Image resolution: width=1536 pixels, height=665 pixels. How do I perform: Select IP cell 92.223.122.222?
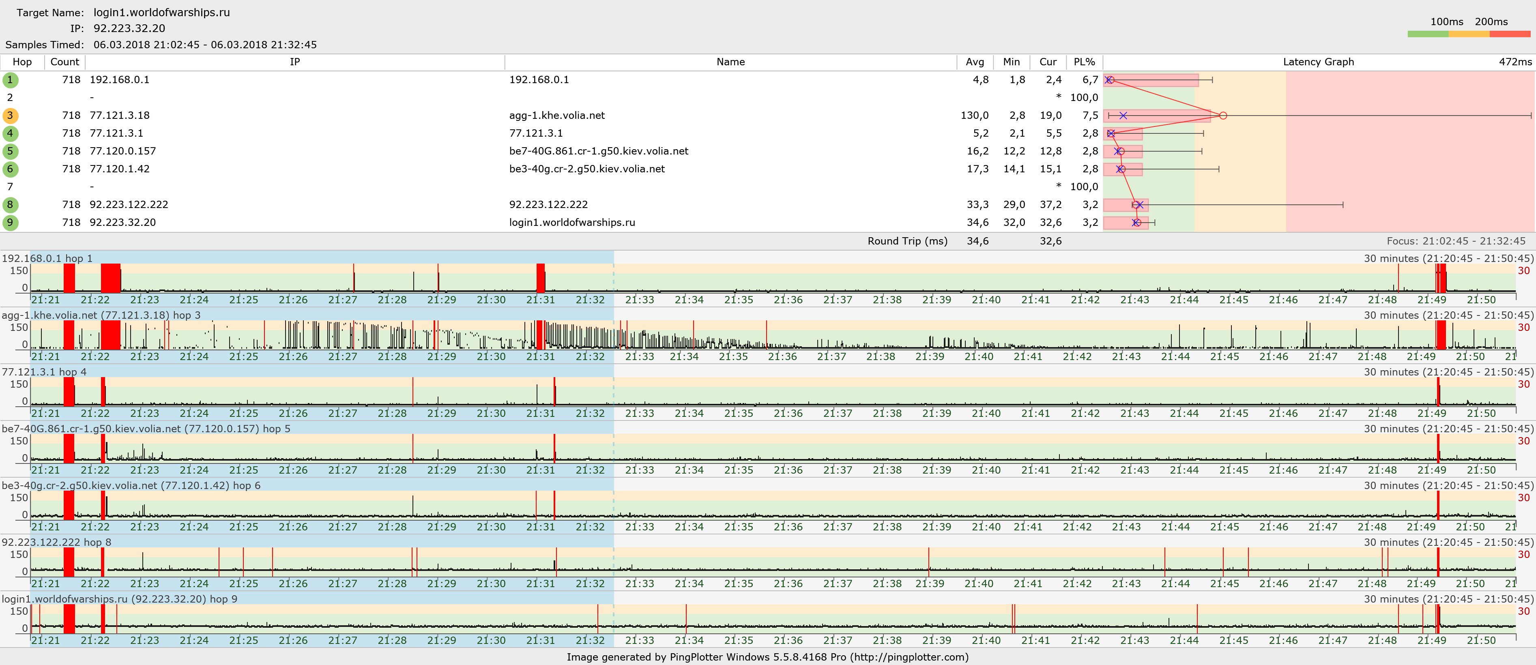129,205
